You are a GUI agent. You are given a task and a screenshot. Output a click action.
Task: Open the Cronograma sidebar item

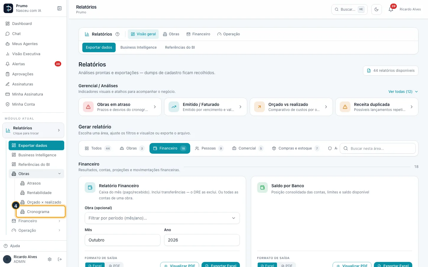pos(41,212)
